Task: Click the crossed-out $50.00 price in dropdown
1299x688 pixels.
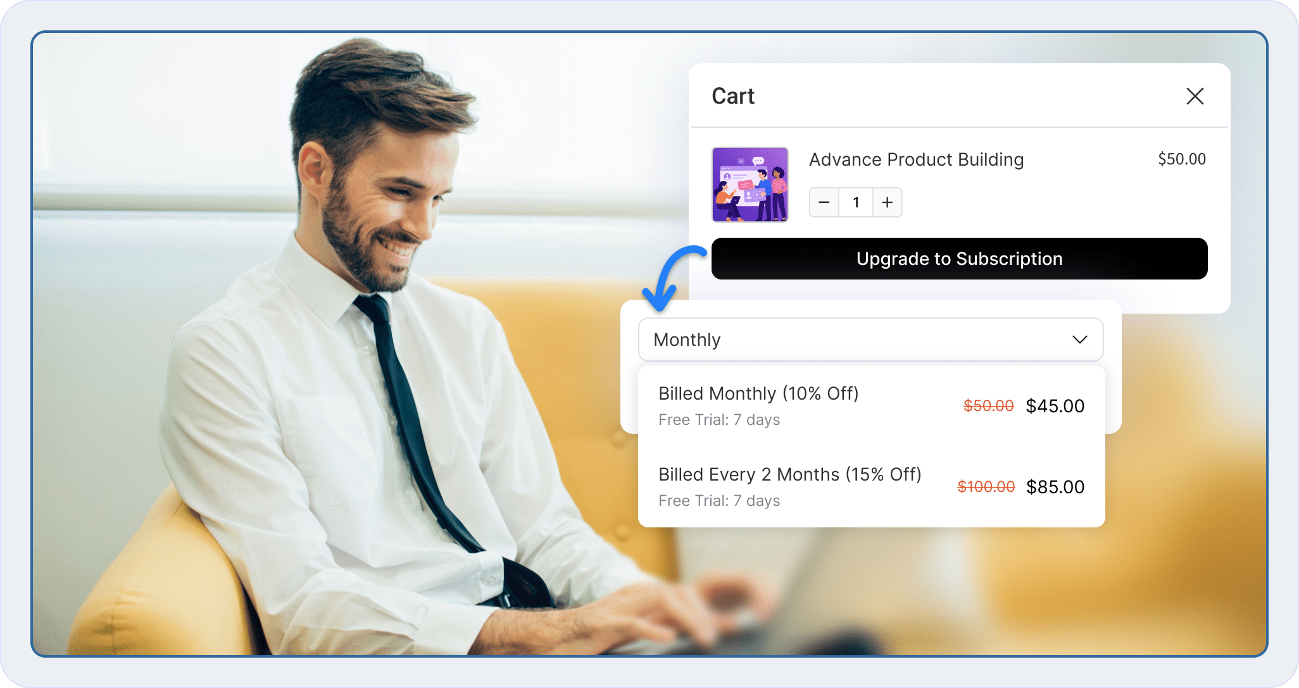Action: click(x=988, y=406)
